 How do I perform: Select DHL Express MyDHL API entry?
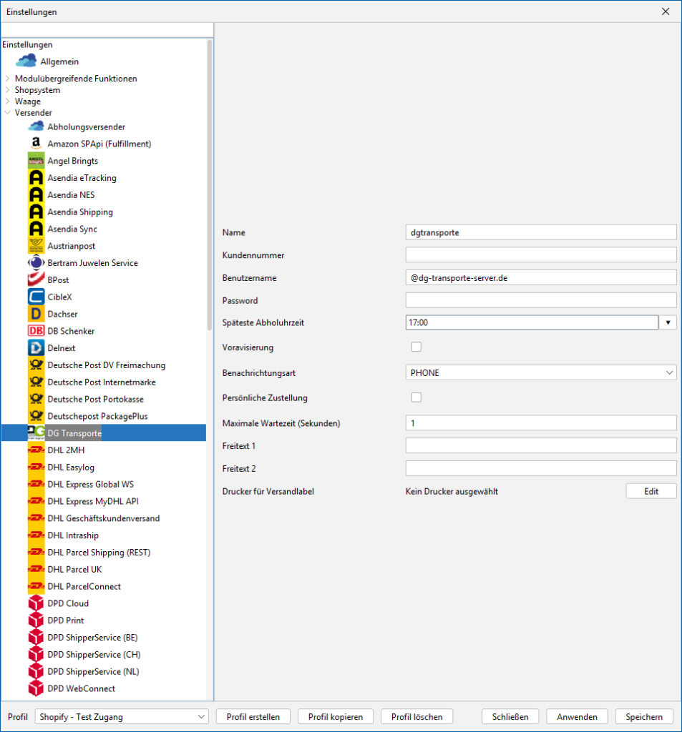93,501
